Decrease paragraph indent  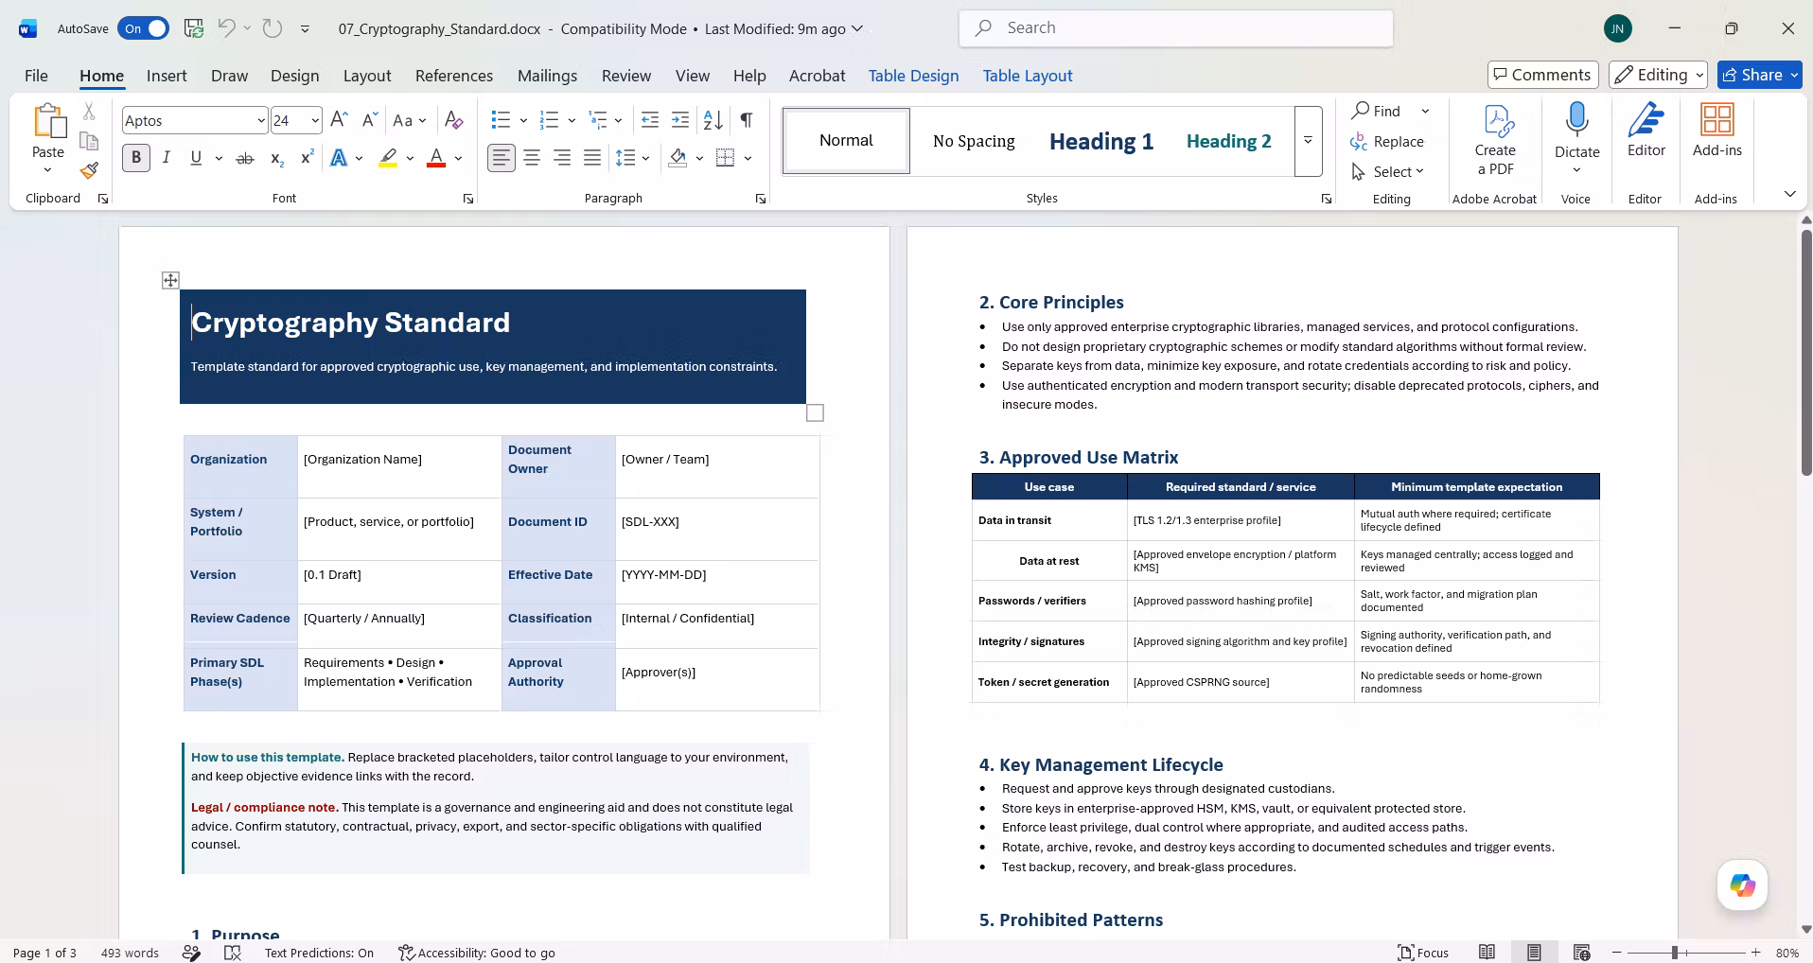click(x=650, y=120)
